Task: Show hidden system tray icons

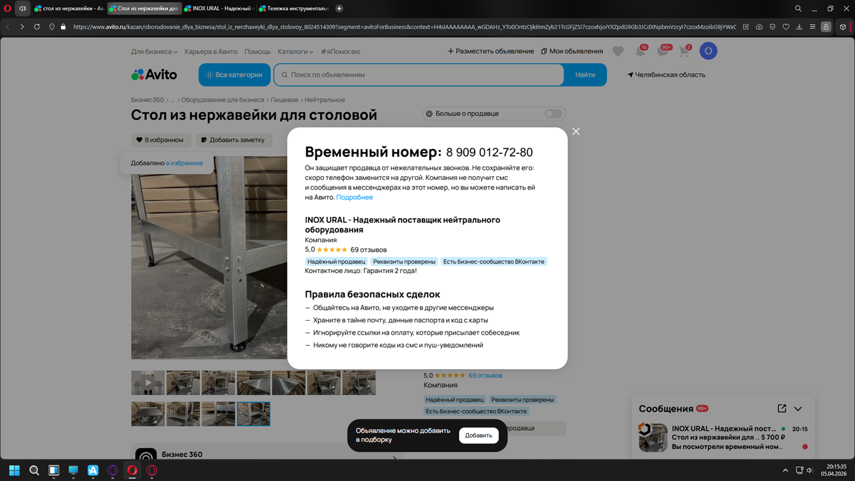Action: (785, 470)
